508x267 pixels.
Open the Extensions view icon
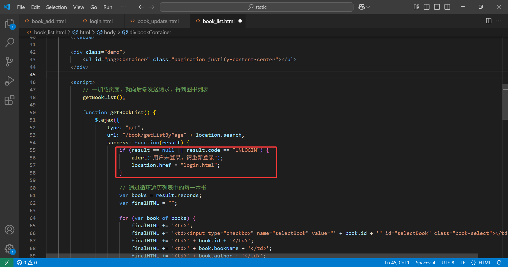(x=10, y=100)
